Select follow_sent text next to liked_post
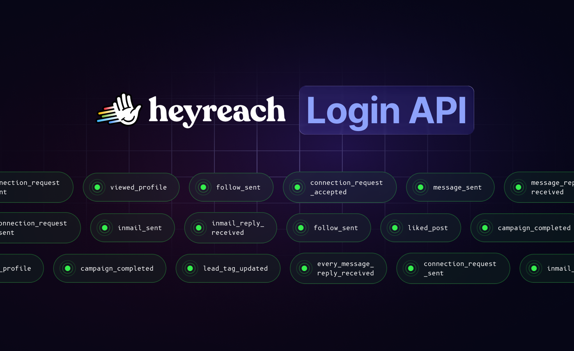Screen dimensions: 574x351 coord(336,228)
